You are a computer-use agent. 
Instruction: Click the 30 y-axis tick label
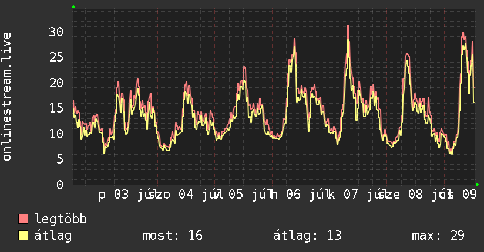[56, 32]
